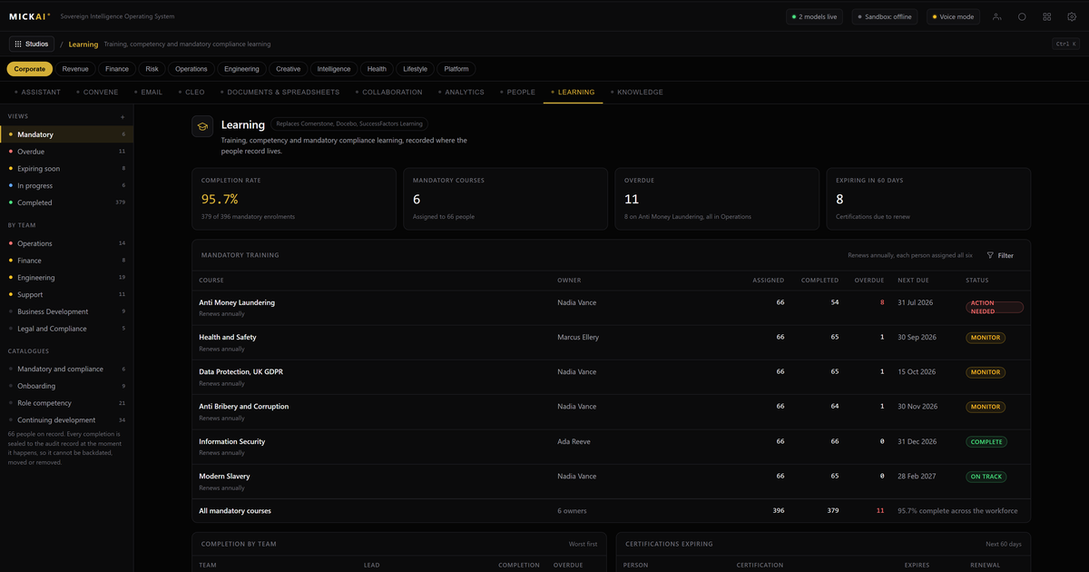1089x572 pixels.
Task: Open the Studios menu button
Action: (32, 44)
